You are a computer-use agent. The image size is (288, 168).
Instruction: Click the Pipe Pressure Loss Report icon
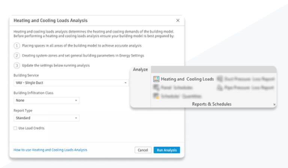(x=220, y=87)
